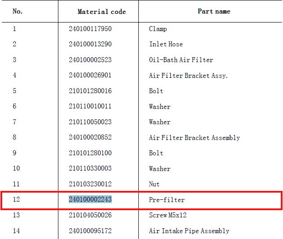The image size is (283, 239).
Task: Click Washer part name in row 10
Action: click(160, 168)
